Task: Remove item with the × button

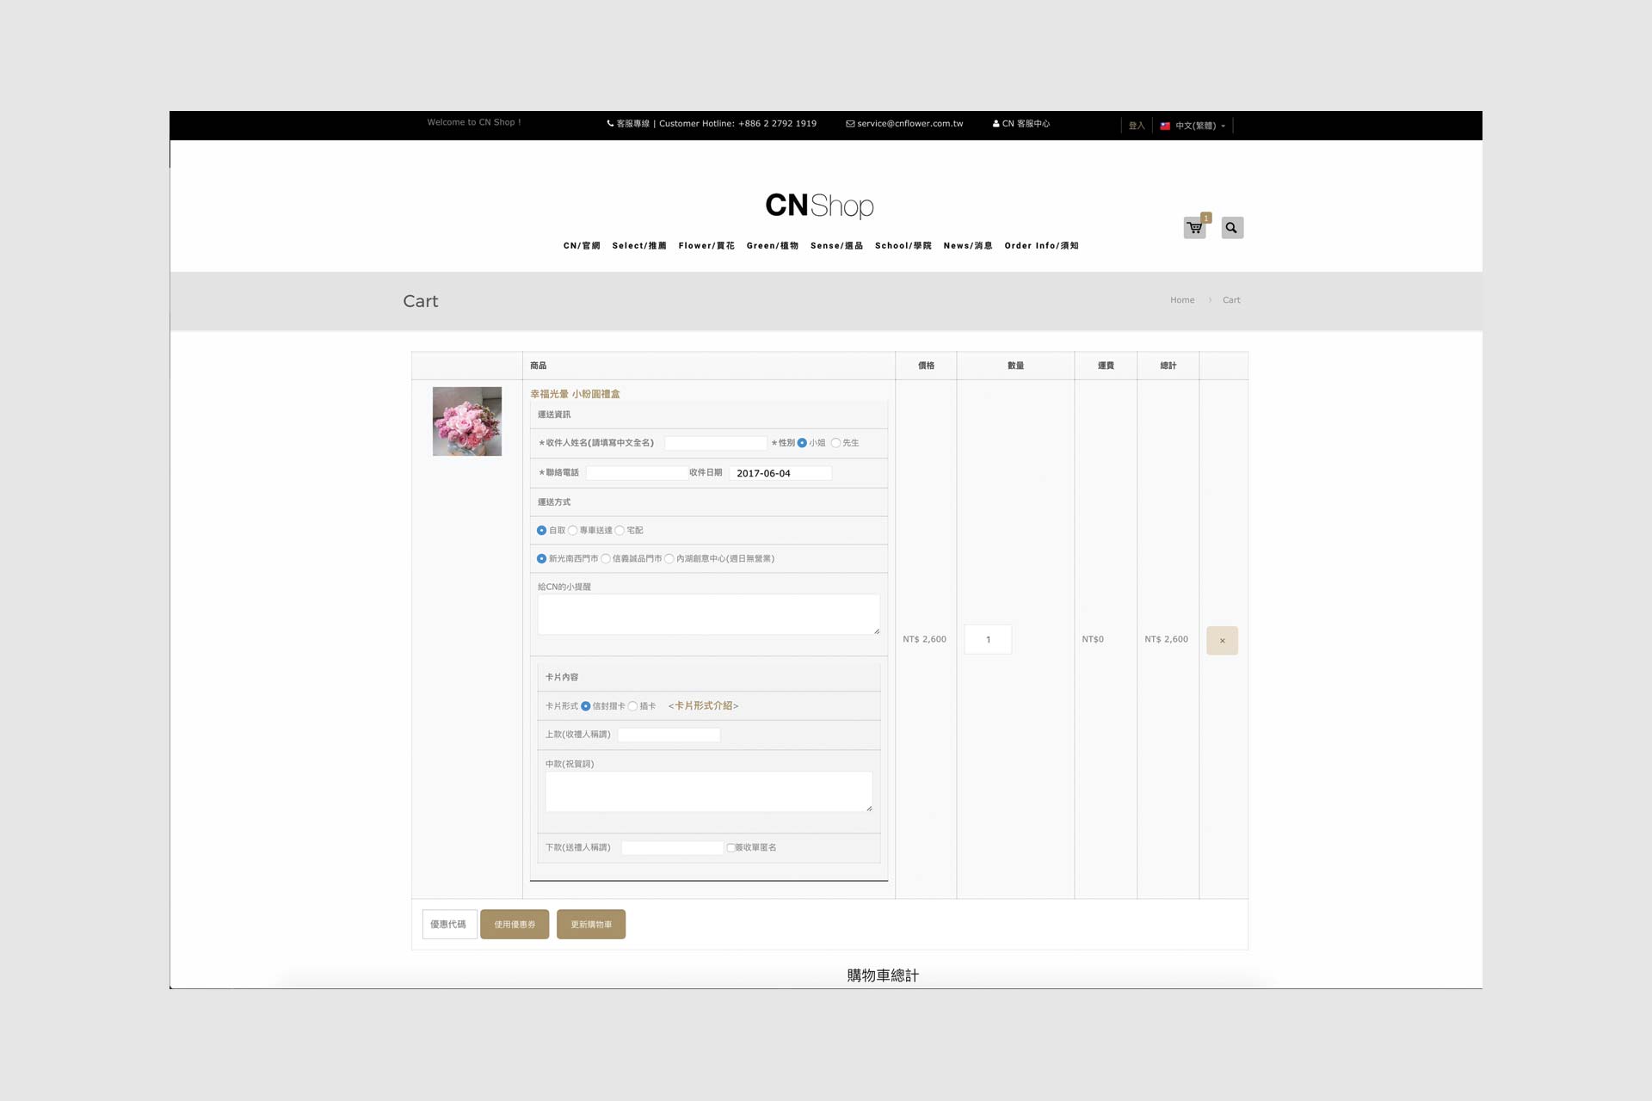Action: click(1222, 640)
